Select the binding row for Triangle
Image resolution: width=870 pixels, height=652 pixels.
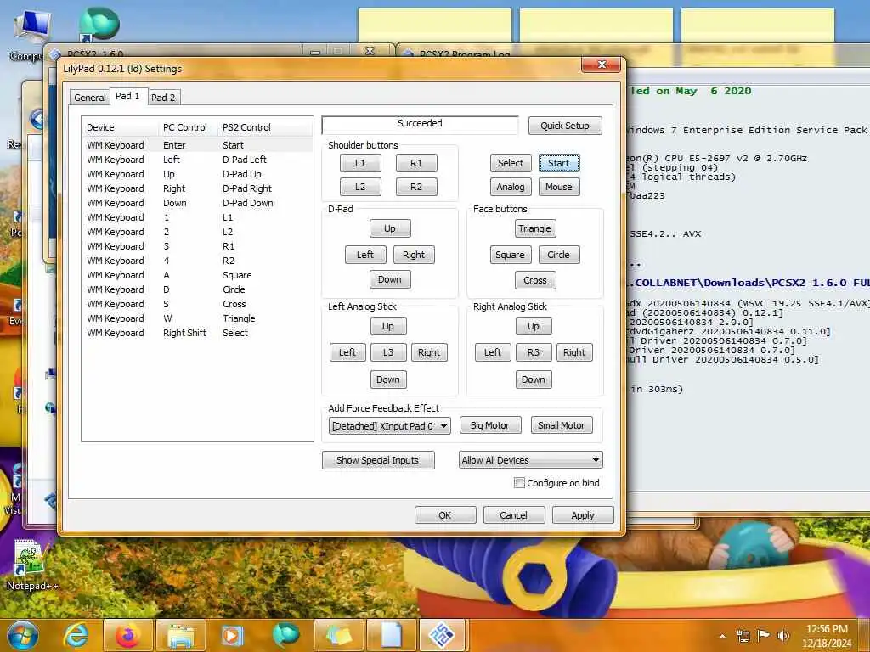click(x=197, y=318)
